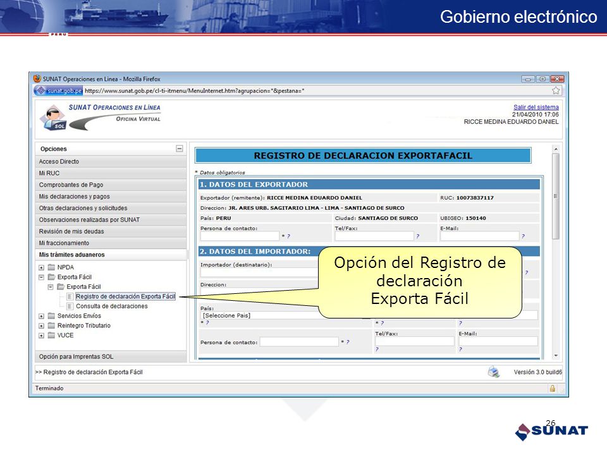The image size is (607, 455).
Task: Click the Firefox logo in title bar
Action: point(37,78)
